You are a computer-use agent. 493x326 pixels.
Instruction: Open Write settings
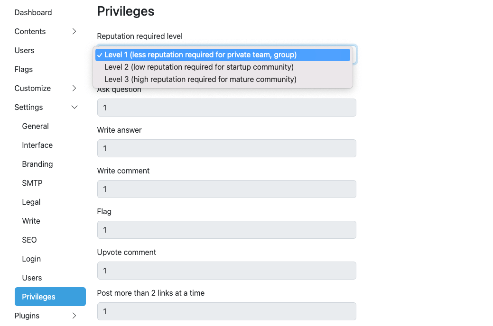coord(31,221)
